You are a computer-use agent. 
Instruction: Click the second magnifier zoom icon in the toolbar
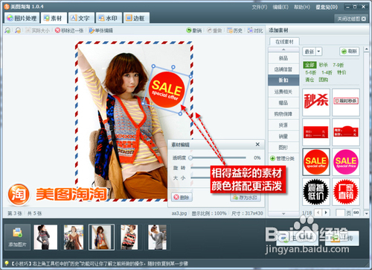[x=18, y=31]
